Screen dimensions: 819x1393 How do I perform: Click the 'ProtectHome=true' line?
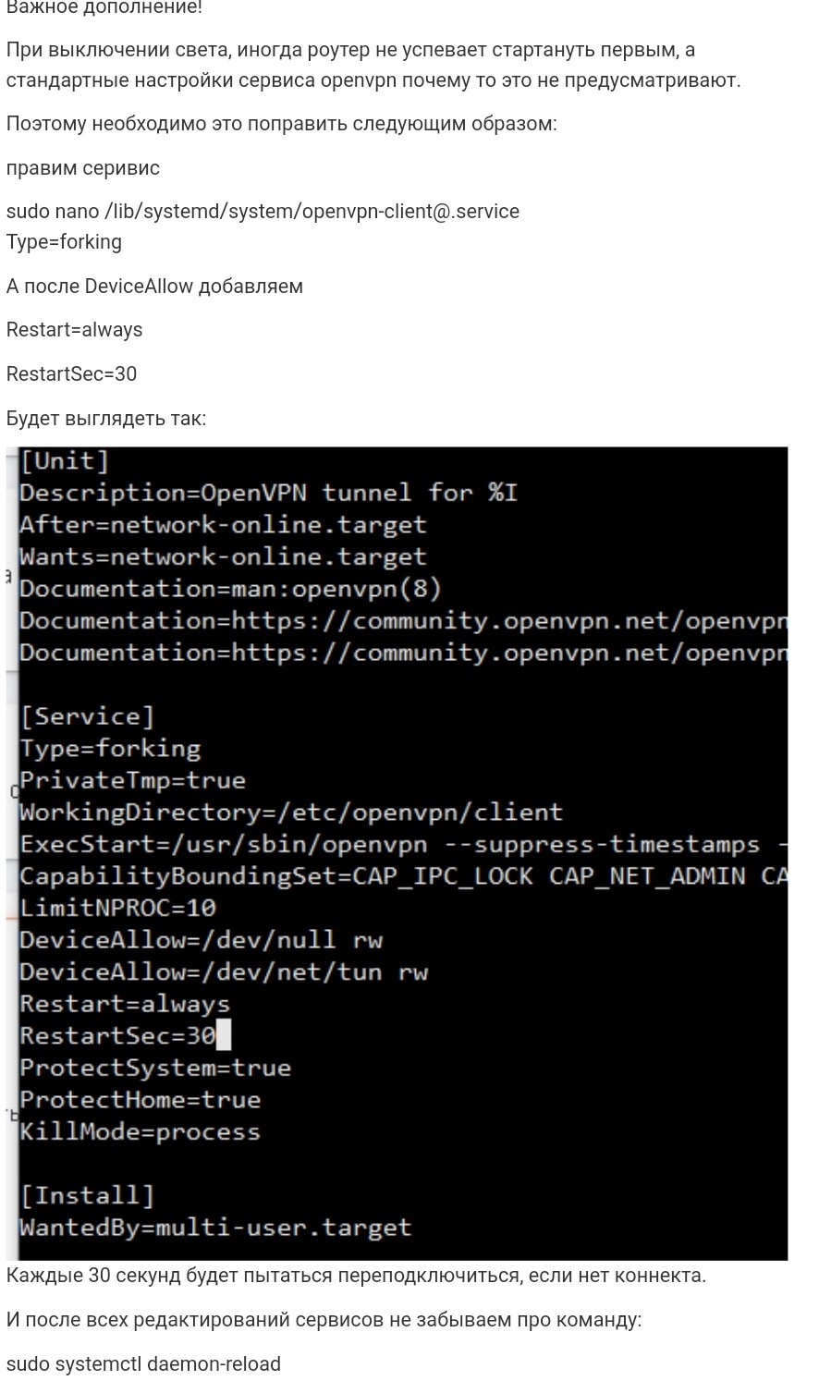coord(141,1100)
